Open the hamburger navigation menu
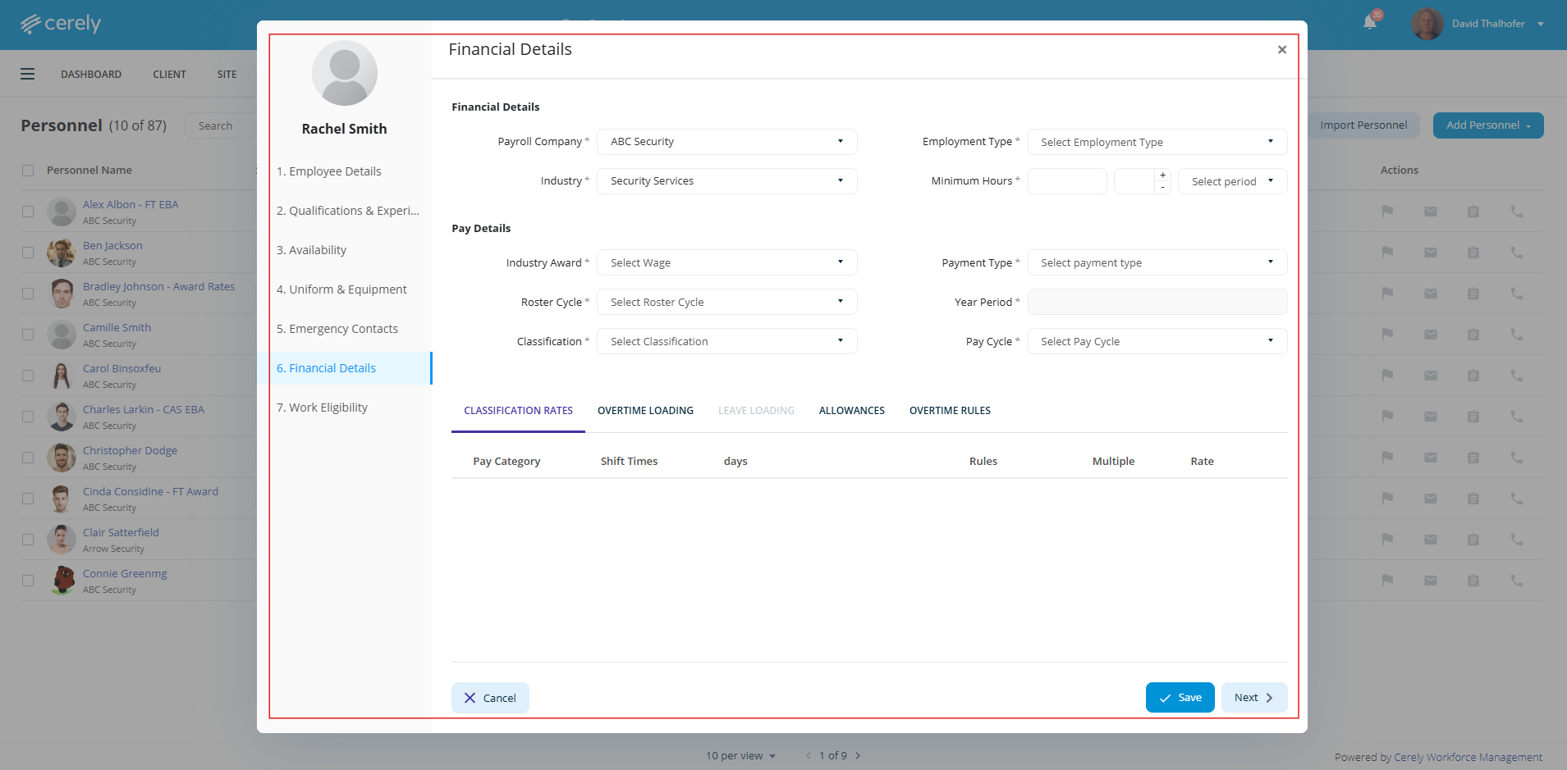This screenshot has height=770, width=1567. coord(28,74)
